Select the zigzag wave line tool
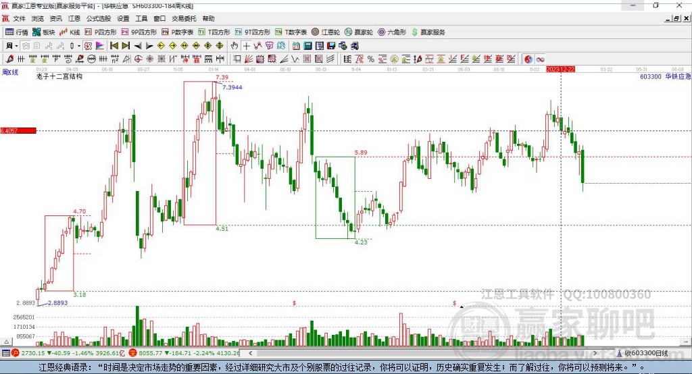 pos(295,59)
